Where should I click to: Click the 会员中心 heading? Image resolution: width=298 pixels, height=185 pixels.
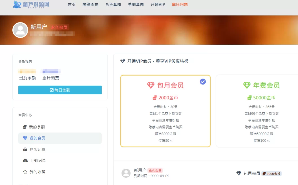click(x=25, y=115)
